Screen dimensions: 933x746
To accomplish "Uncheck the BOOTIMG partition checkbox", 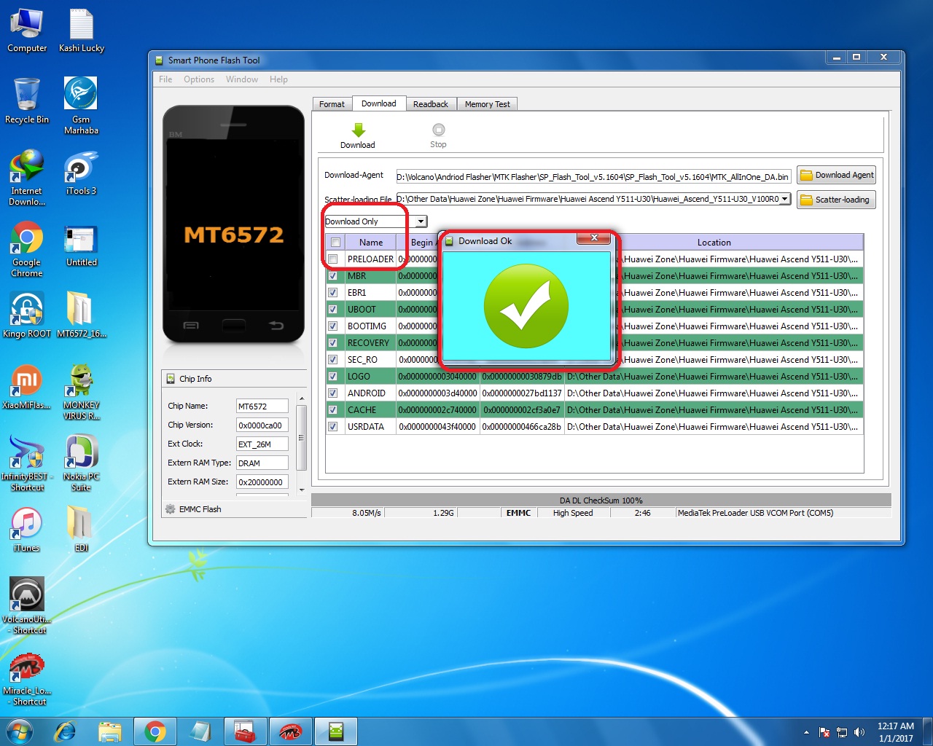I will click(x=333, y=326).
